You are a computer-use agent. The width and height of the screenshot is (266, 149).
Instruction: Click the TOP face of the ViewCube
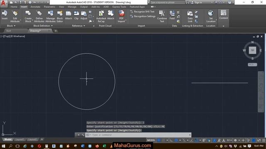coord(252,50)
